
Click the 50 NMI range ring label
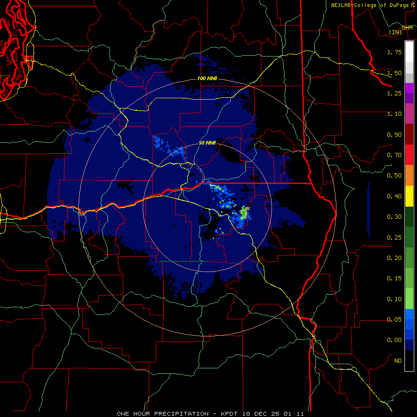tap(207, 143)
